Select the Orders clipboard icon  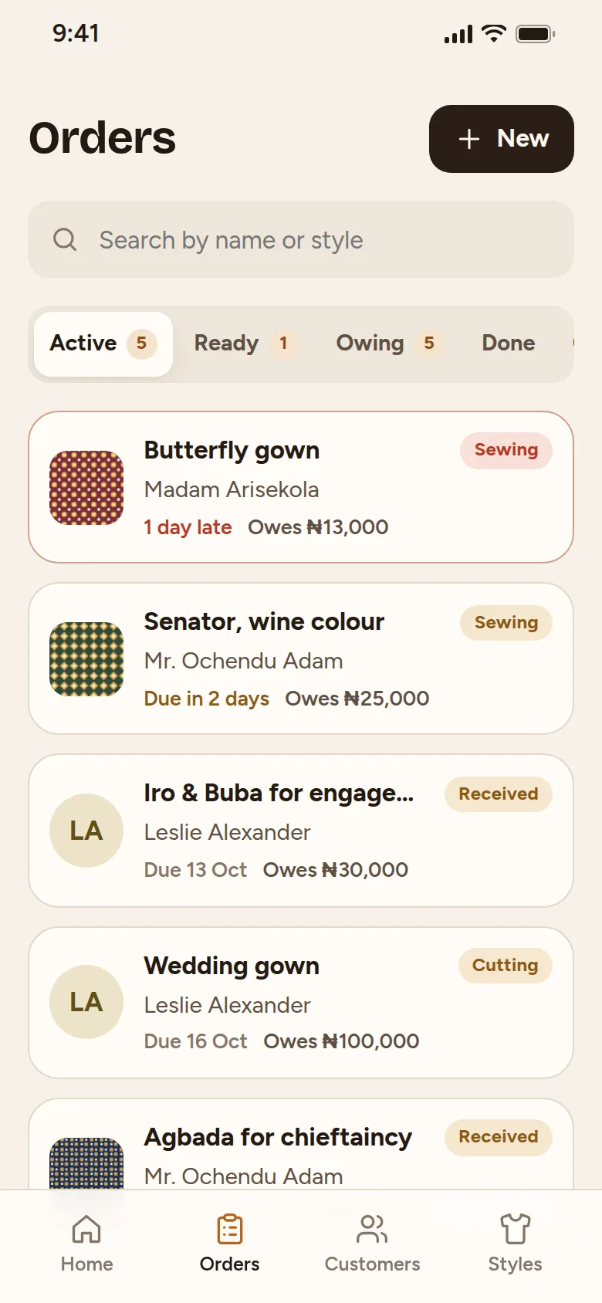pos(229,1229)
